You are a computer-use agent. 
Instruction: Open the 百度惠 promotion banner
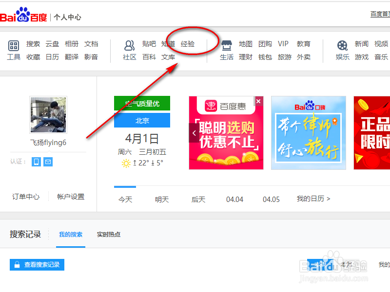pyautogui.click(x=226, y=133)
